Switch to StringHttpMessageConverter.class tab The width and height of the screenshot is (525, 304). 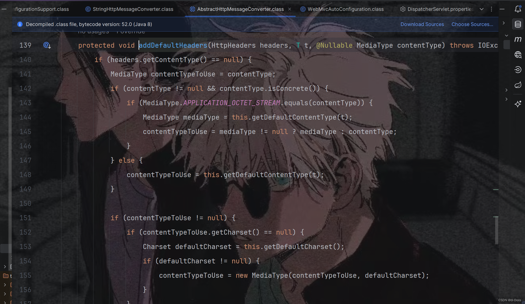tap(133, 9)
